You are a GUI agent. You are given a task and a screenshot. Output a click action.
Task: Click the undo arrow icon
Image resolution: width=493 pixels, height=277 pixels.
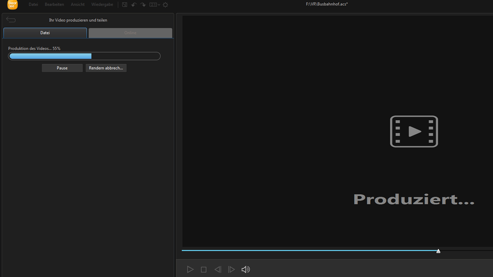tap(134, 5)
